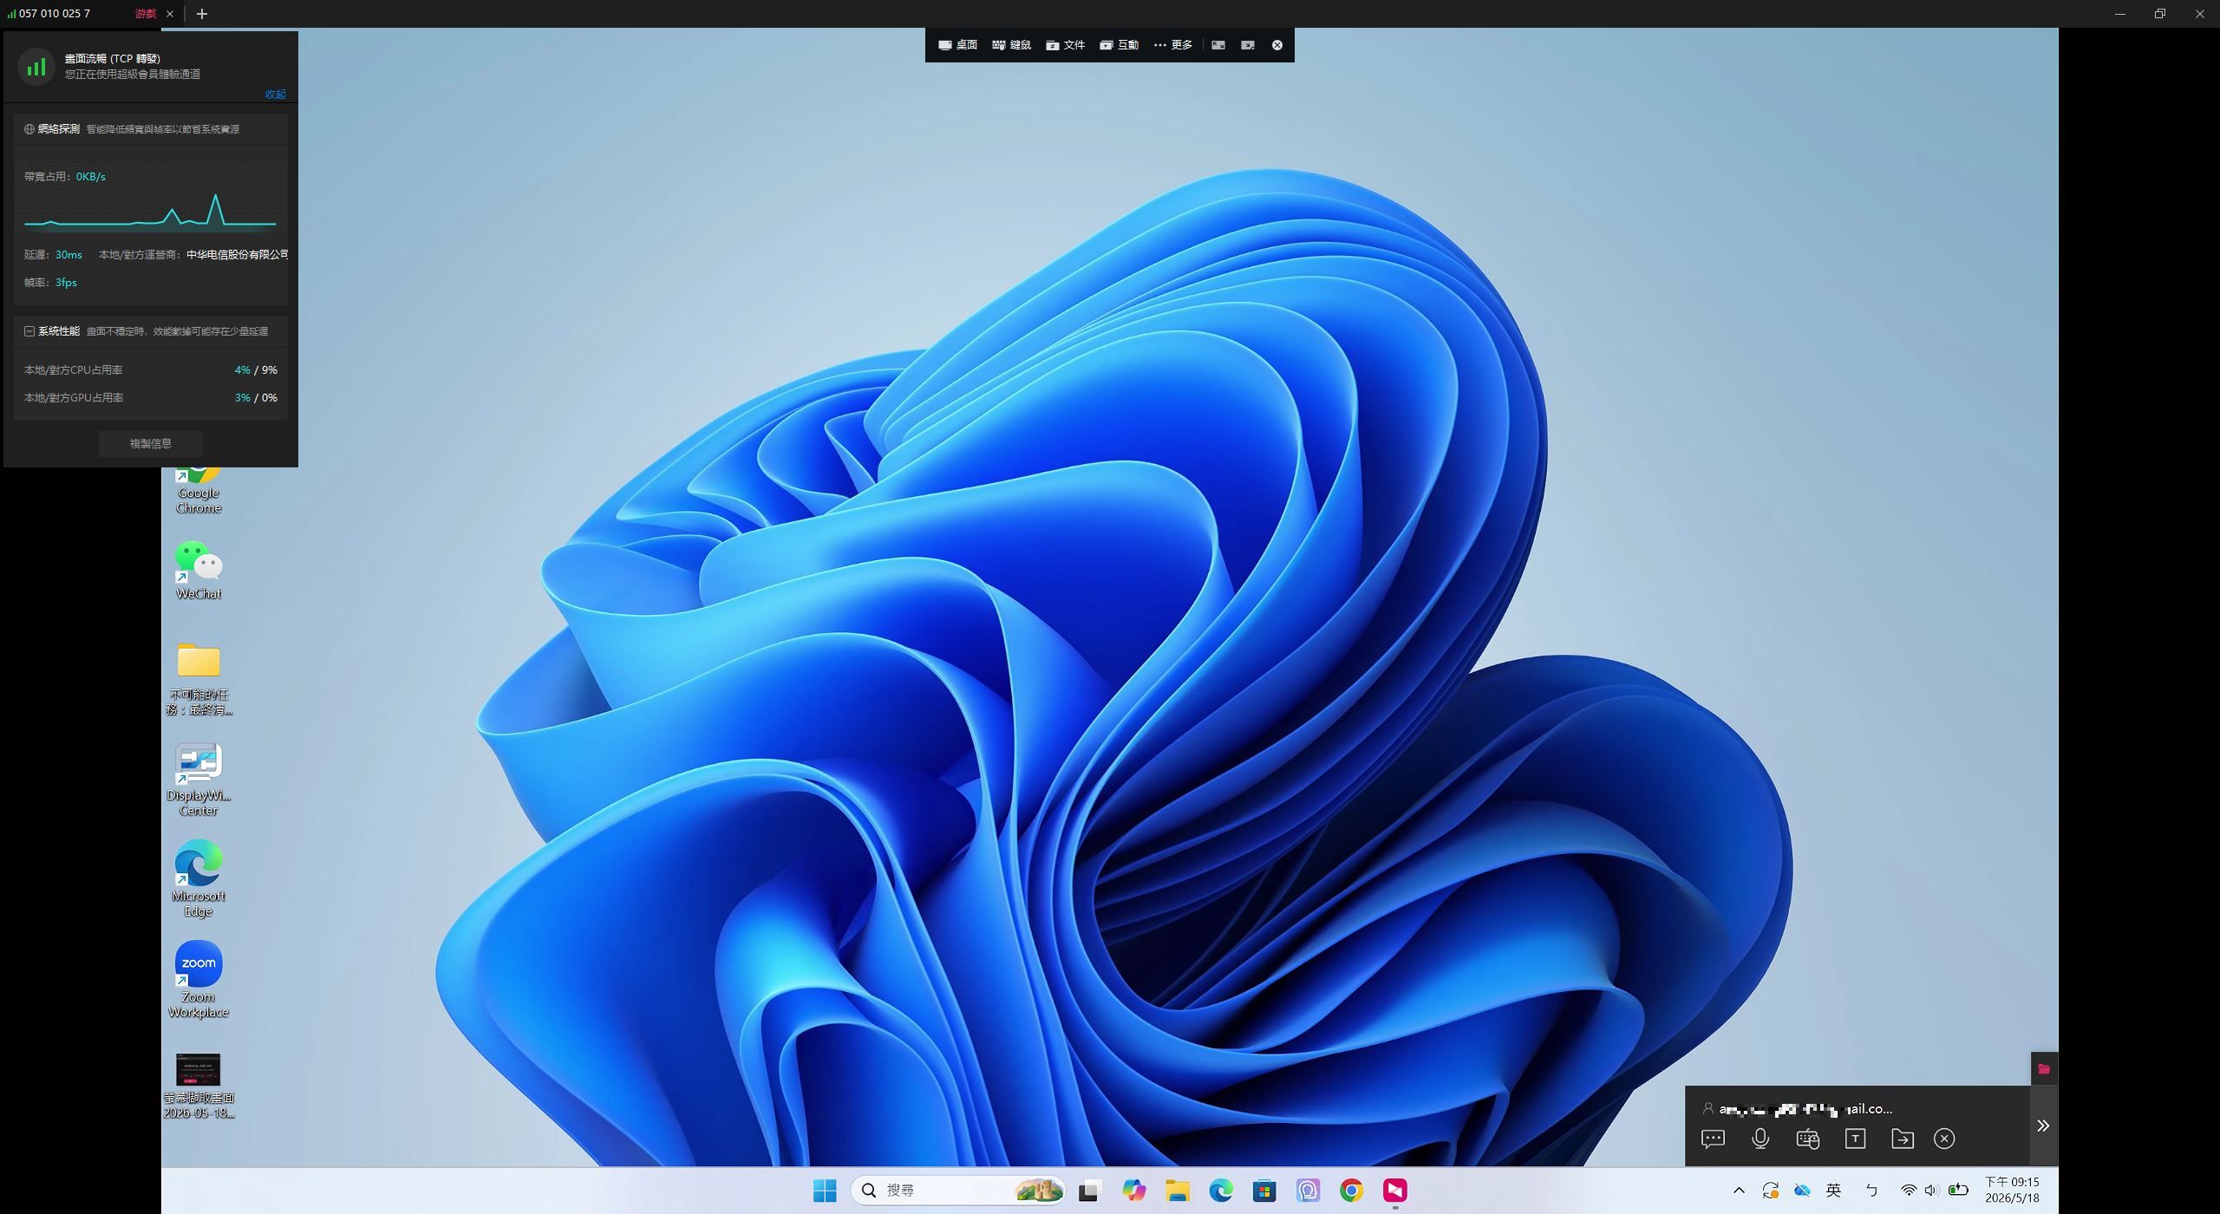Click the bandwidth usage line graph

[x=151, y=211]
